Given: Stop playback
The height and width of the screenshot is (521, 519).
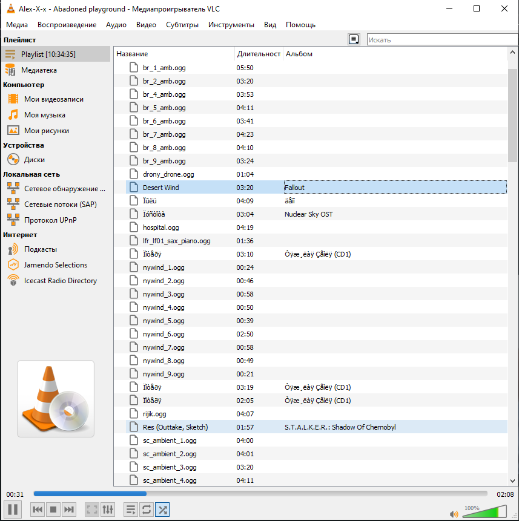Looking at the screenshot, I should [53, 510].
